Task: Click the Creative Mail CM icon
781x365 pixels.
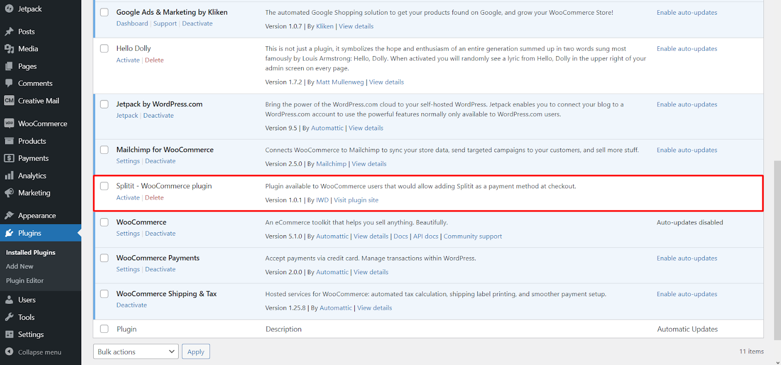Action: (x=9, y=101)
